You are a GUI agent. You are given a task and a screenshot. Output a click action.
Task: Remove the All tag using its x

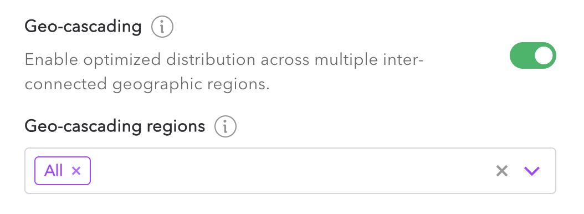(76, 171)
